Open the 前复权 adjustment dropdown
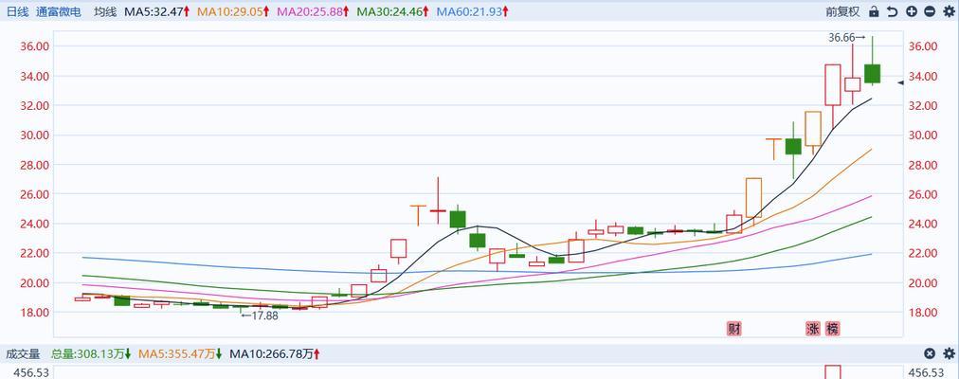Screen dimensions: 959x379 (842, 11)
